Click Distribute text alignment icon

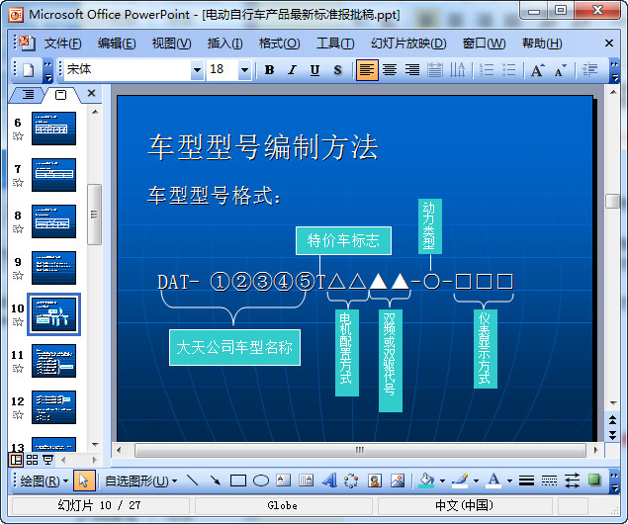434,70
